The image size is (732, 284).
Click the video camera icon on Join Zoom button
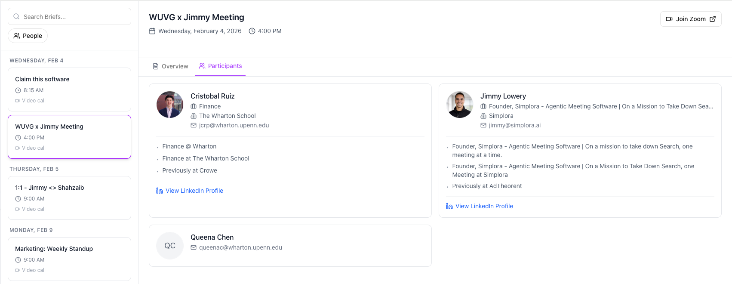669,19
